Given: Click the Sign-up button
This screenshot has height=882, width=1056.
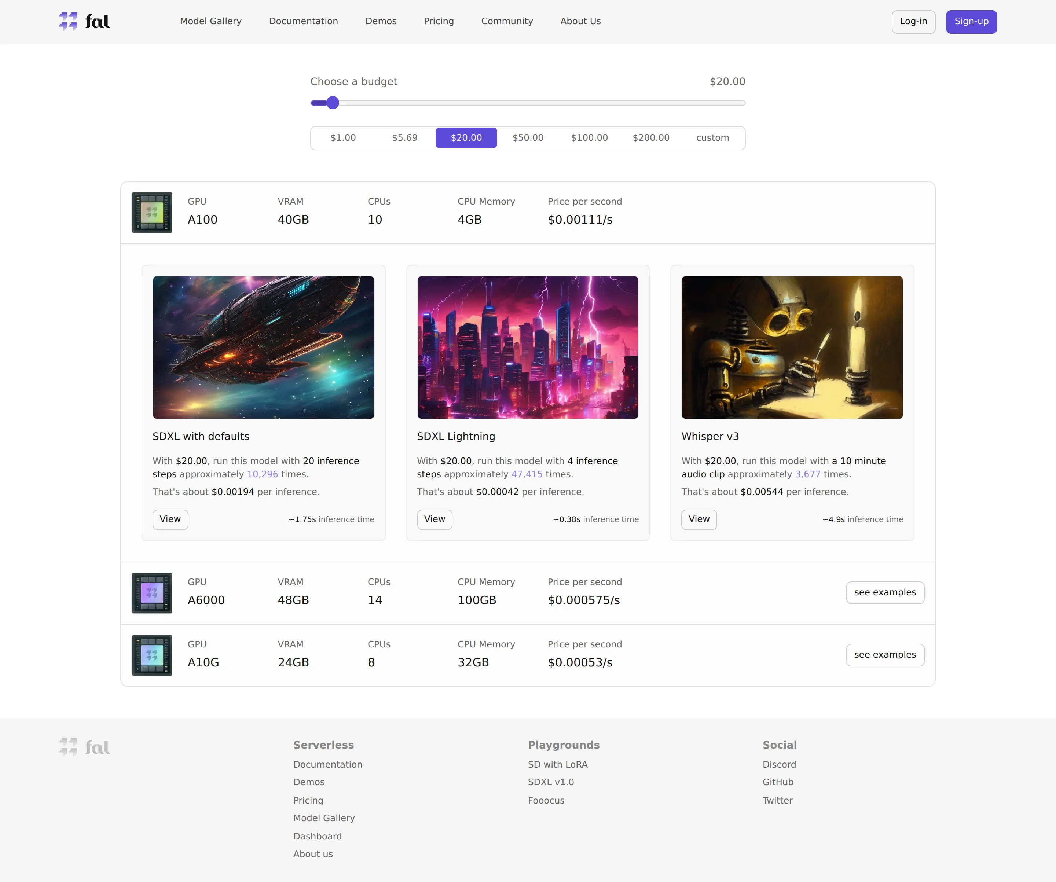Looking at the screenshot, I should tap(971, 22).
